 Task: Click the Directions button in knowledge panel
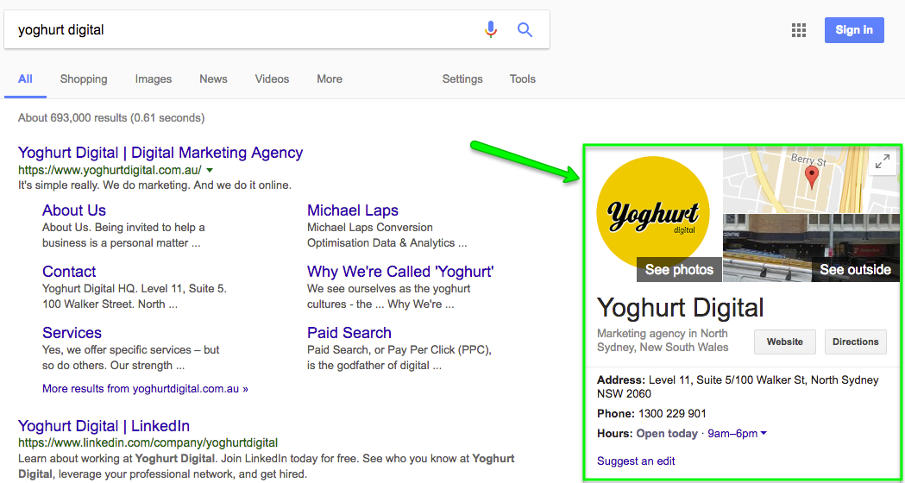click(x=855, y=342)
